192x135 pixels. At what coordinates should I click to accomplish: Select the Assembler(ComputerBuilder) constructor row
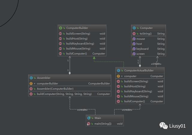[x=55, y=88]
